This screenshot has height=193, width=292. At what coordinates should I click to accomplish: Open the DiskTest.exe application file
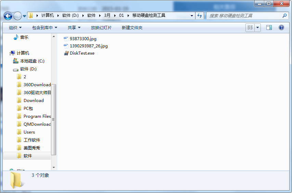[82, 53]
